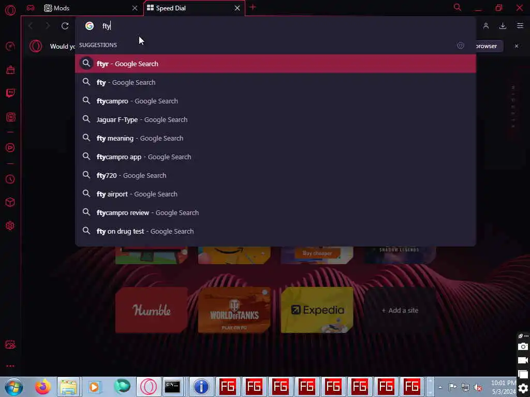This screenshot has height=397, width=530.
Task: Click the 'Add a site' tile
Action: click(400, 310)
